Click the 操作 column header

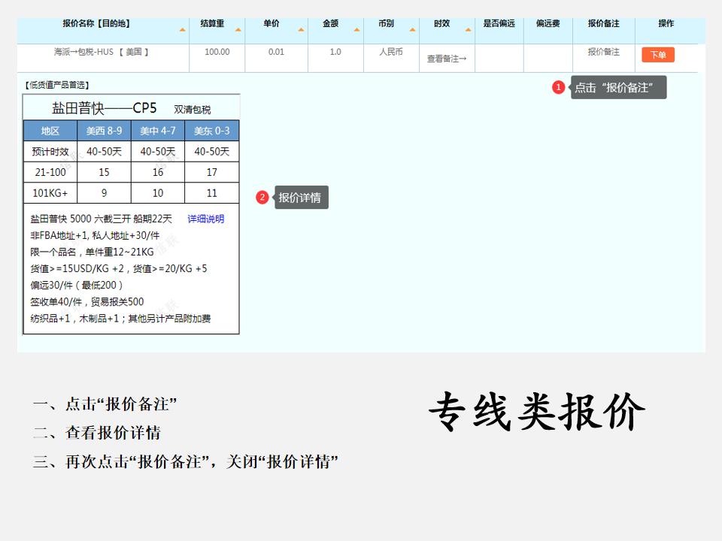666,23
